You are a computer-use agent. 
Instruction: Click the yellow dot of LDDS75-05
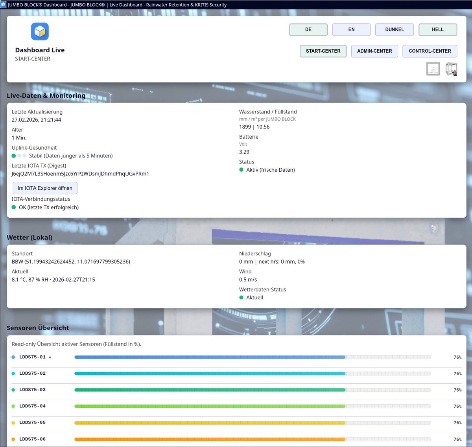click(x=13, y=423)
